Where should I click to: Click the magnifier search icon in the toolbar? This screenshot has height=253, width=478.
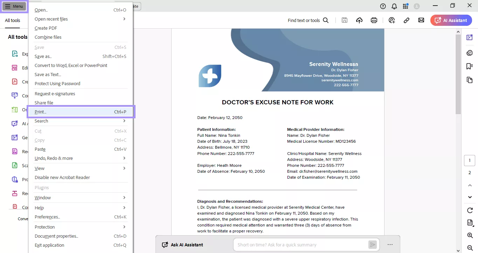point(326,20)
